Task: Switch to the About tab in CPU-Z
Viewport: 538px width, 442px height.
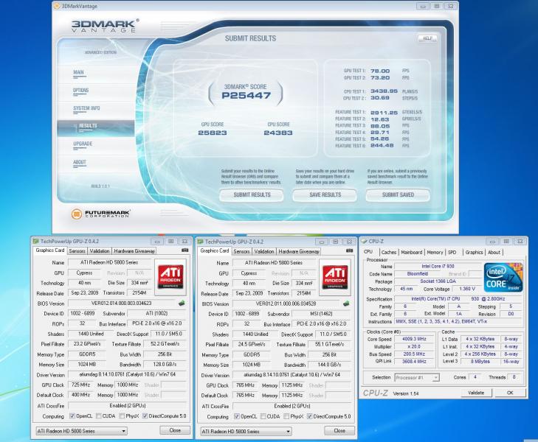Action: [x=494, y=252]
